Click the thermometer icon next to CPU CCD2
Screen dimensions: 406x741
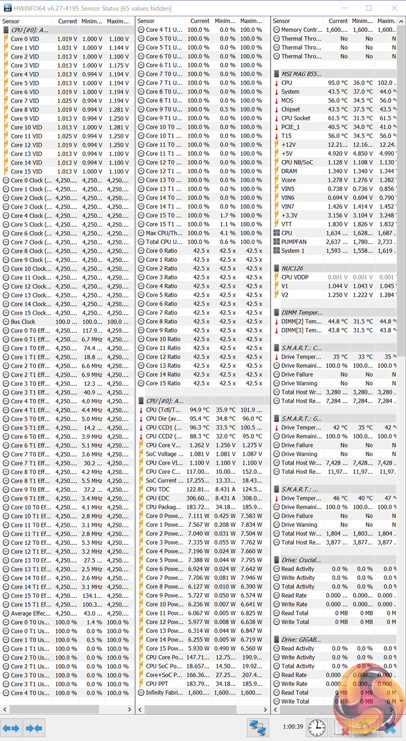[x=141, y=436]
